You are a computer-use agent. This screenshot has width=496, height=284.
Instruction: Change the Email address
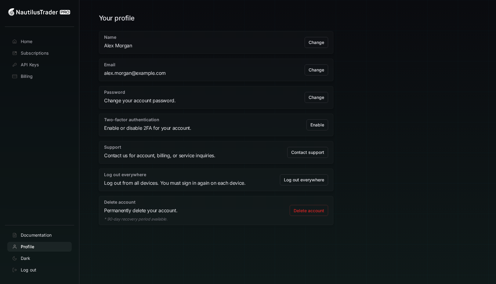pos(316,70)
